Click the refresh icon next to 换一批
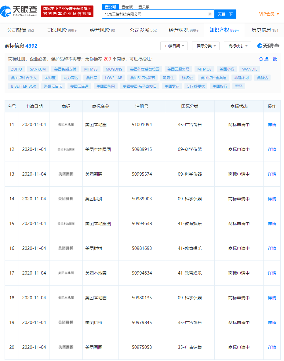284x361 pixels. click(x=261, y=59)
